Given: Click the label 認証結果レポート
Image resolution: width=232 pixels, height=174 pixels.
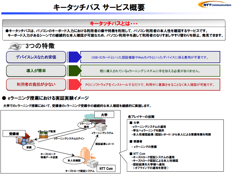Looking at the screenshot, I should click(105, 144).
